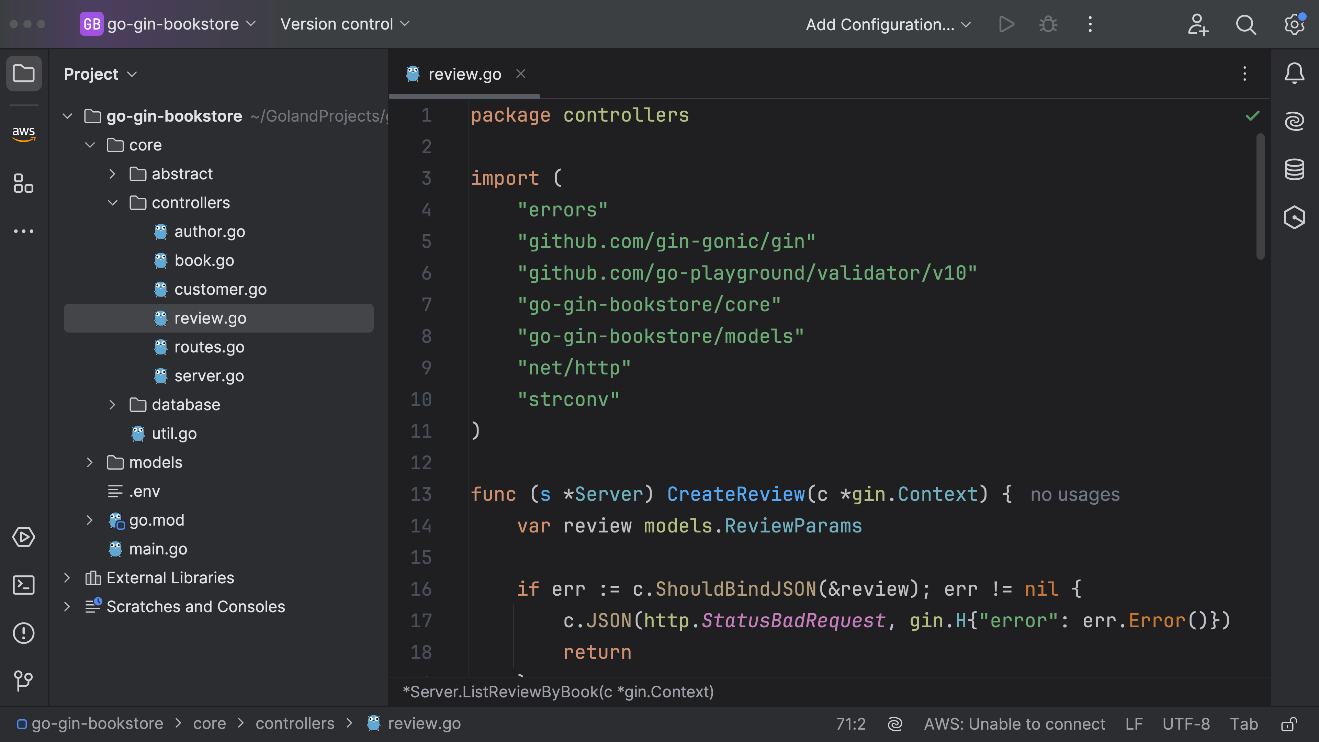Open routes.go in the project tree
The image size is (1319, 742).
pyautogui.click(x=209, y=347)
